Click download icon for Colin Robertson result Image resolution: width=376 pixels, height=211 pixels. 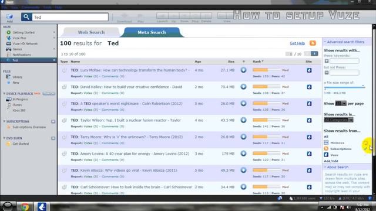(x=243, y=103)
